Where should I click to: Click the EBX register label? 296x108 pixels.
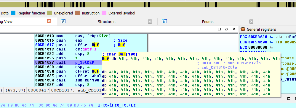tap(244, 42)
